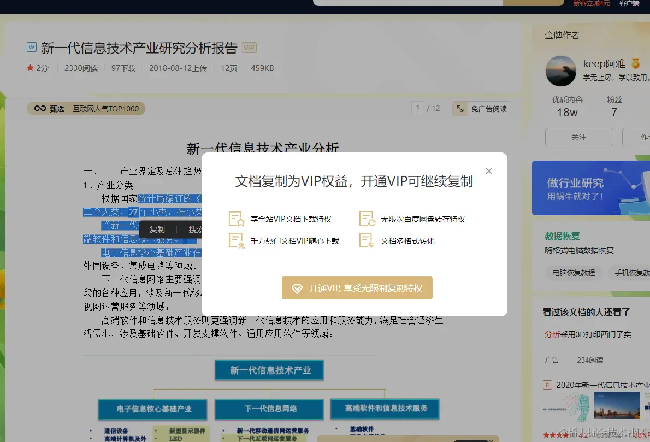650x442 pixels.
Task: Toggle follow with the 关注 button
Action: pyautogui.click(x=579, y=137)
